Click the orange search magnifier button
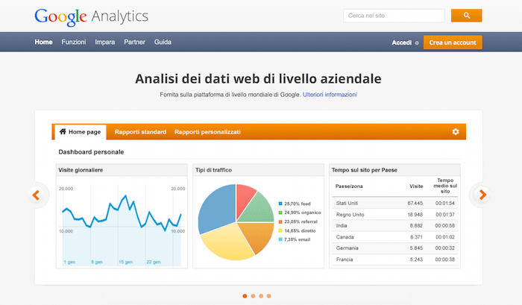Screen dimensions: 522x305 pyautogui.click(x=466, y=16)
